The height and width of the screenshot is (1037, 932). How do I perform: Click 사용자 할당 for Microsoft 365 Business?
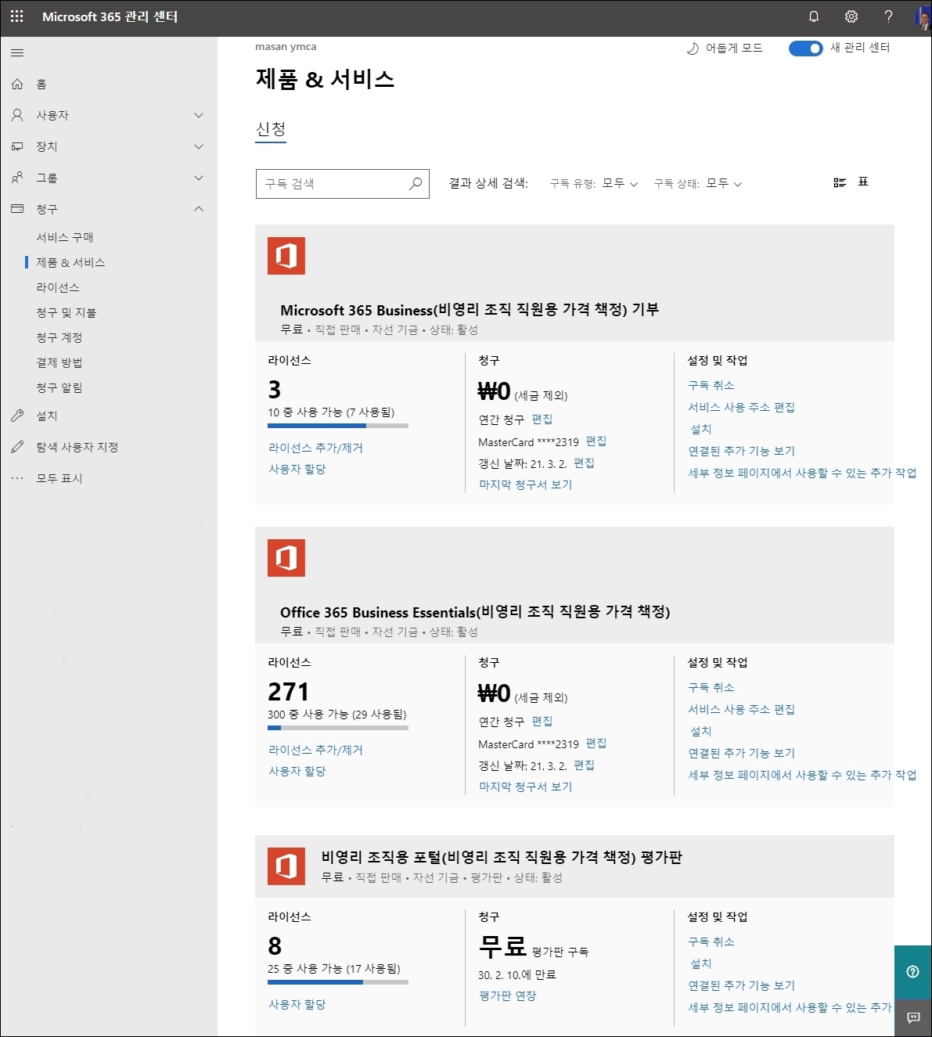pyautogui.click(x=297, y=469)
